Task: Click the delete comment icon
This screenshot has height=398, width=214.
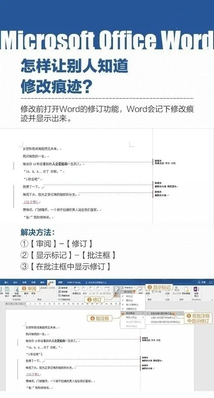Action: coord(84,291)
